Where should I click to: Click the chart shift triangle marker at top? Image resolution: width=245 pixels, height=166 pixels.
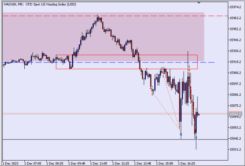pyautogui.click(x=199, y=3)
